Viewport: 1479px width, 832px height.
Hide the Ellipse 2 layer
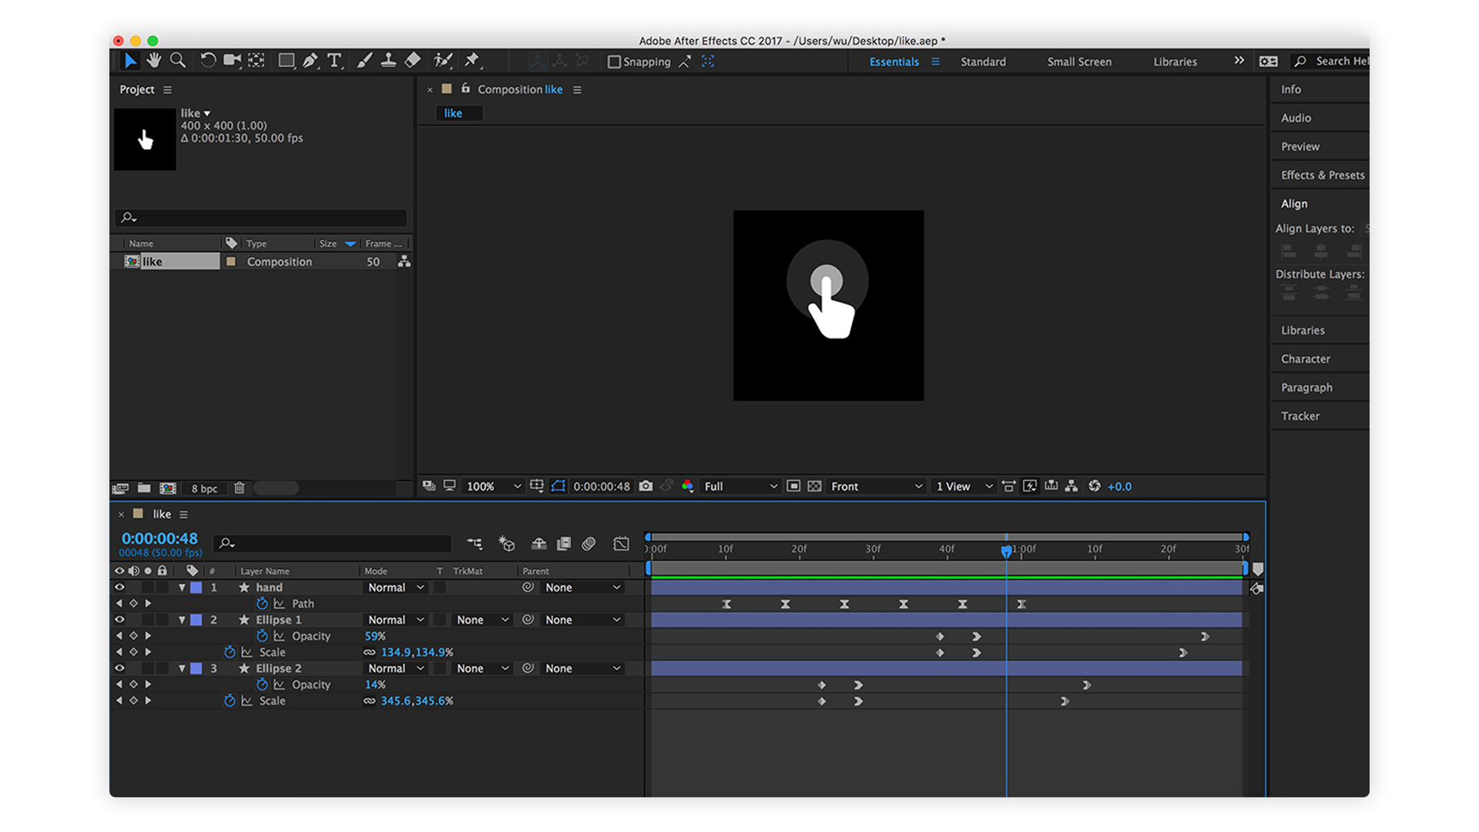119,668
